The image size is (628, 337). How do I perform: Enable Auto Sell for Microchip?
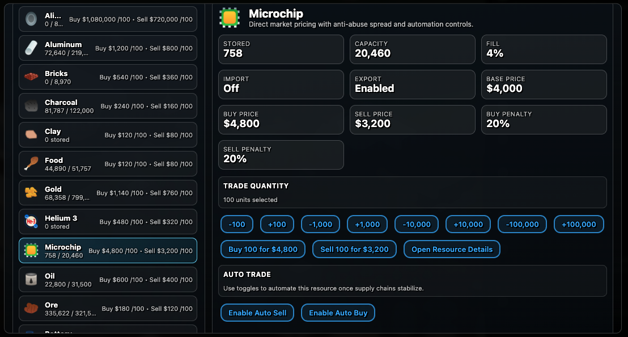(x=257, y=313)
